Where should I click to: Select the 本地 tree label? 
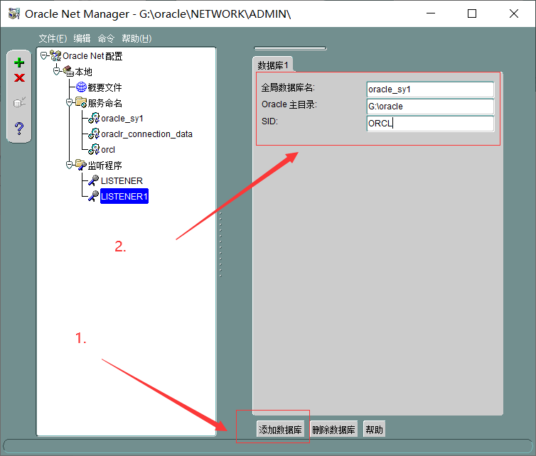pos(84,72)
